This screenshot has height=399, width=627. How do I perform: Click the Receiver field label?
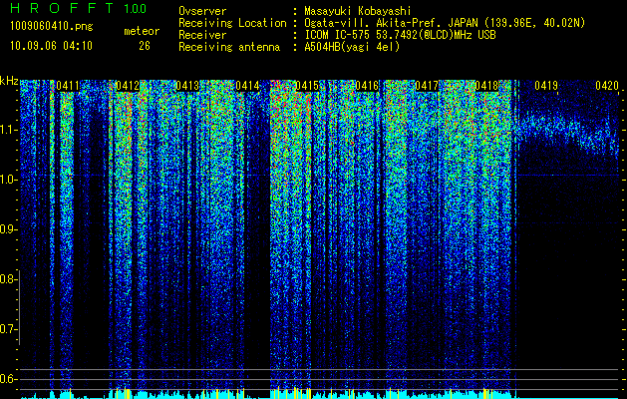[x=202, y=35]
